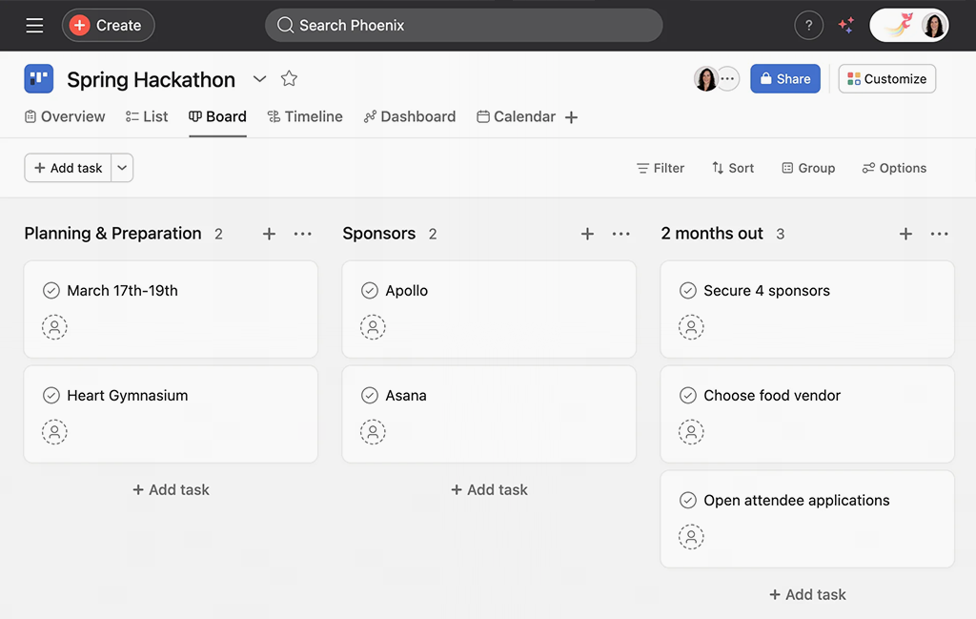The width and height of the screenshot is (976, 619).
Task: Add task to 2 months out via plus
Action: (905, 234)
